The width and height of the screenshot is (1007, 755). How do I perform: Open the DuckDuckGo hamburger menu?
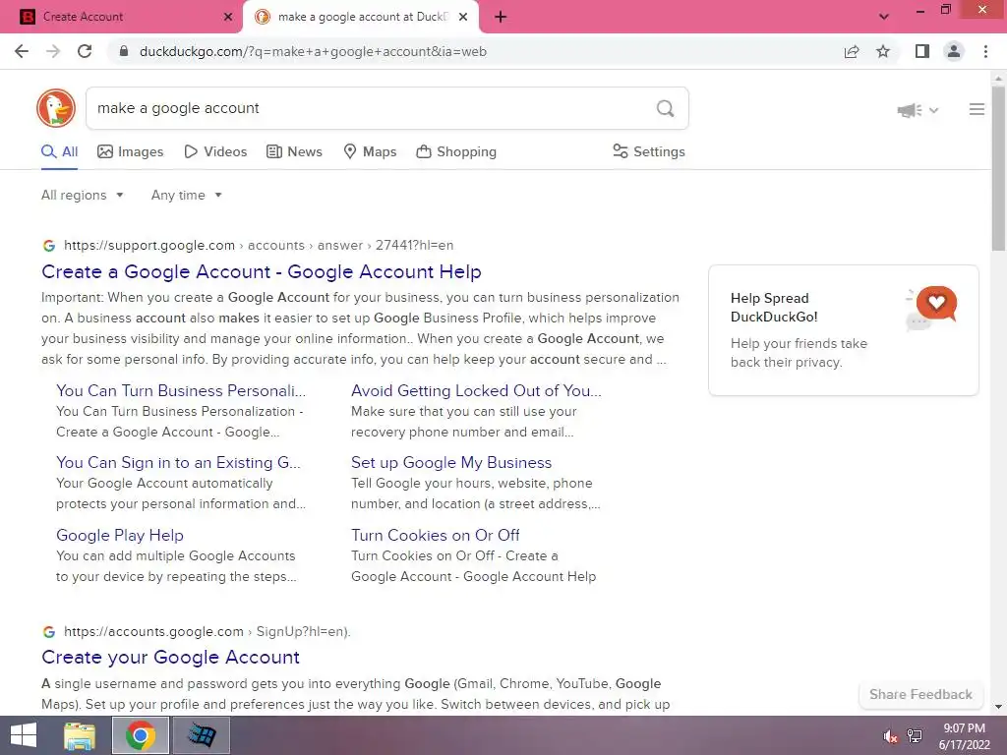pos(977,110)
